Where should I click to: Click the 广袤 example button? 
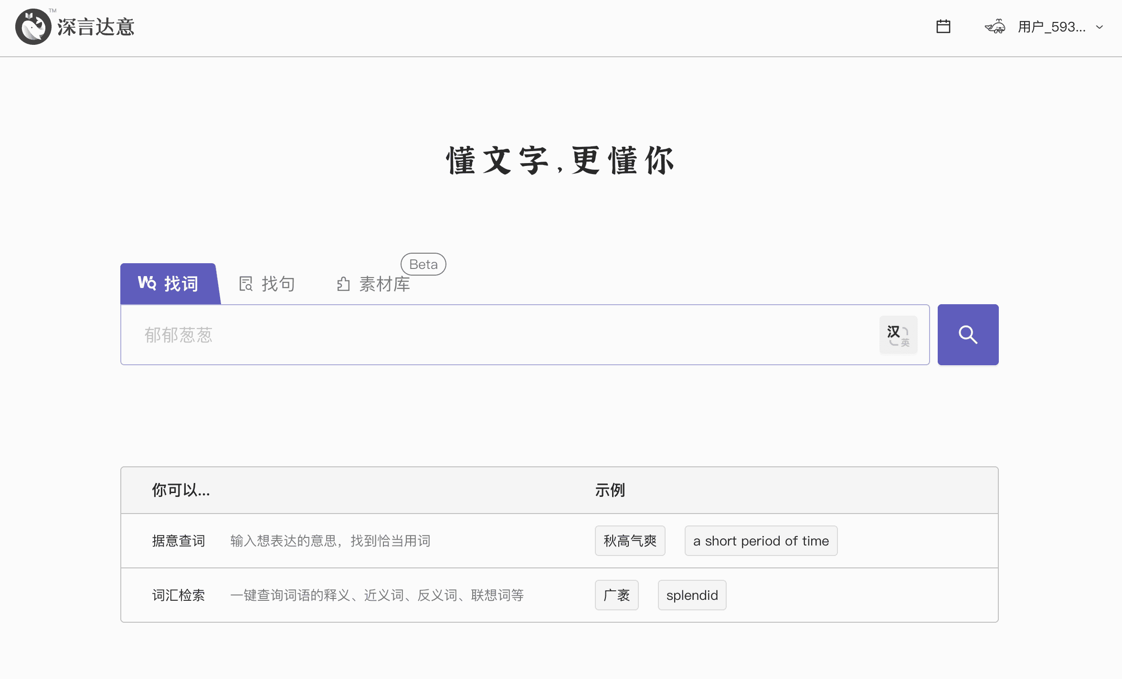[616, 594]
